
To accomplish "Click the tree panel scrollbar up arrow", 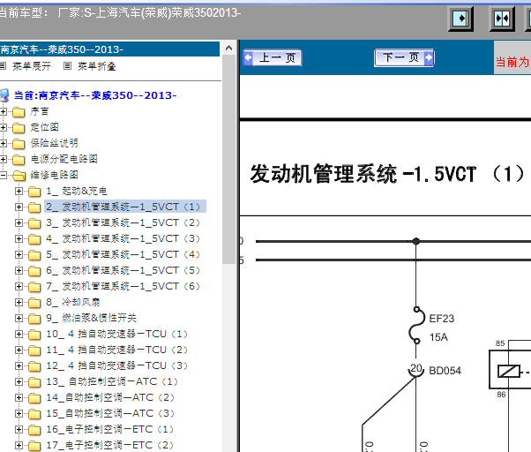I will tap(229, 49).
